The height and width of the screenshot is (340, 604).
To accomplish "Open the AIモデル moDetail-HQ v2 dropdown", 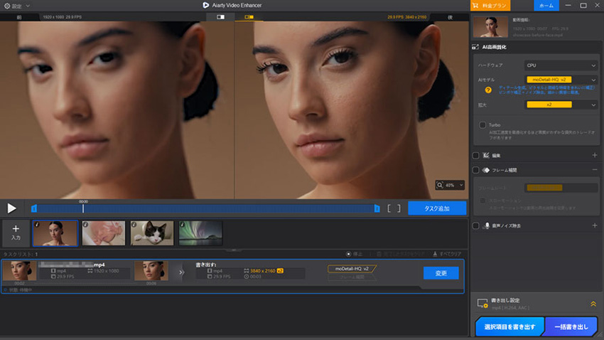I will coord(561,80).
